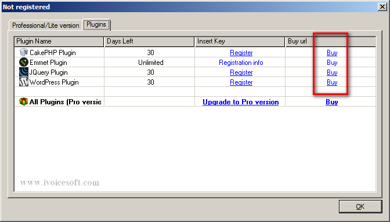
Task: Close the Not registered dialog
Action: (382, 7)
